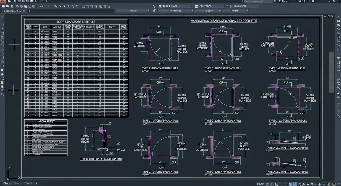Click the blue-framed window icon in main toolbar
This screenshot has width=341, height=186.
click(91, 6)
